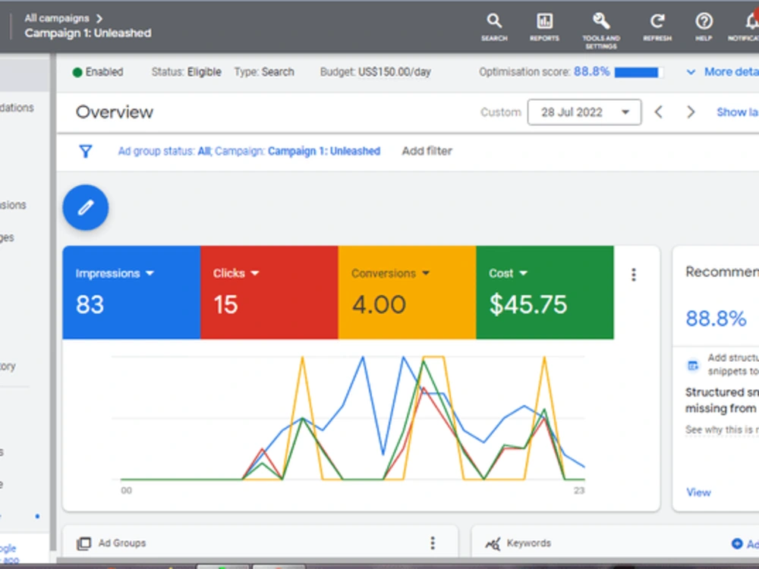Click the Custom date range label
Viewport: 759px width, 569px height.
coord(500,112)
